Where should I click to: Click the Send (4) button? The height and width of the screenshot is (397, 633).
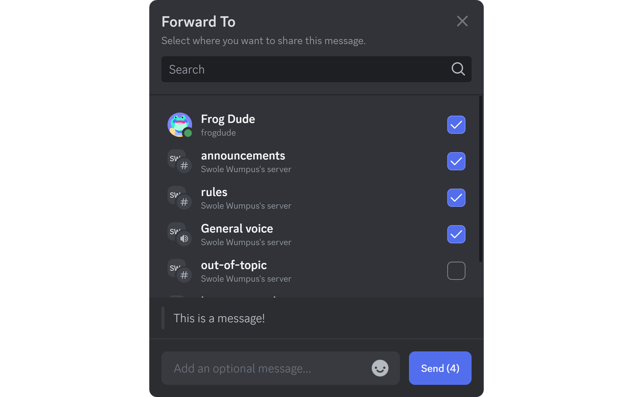440,368
